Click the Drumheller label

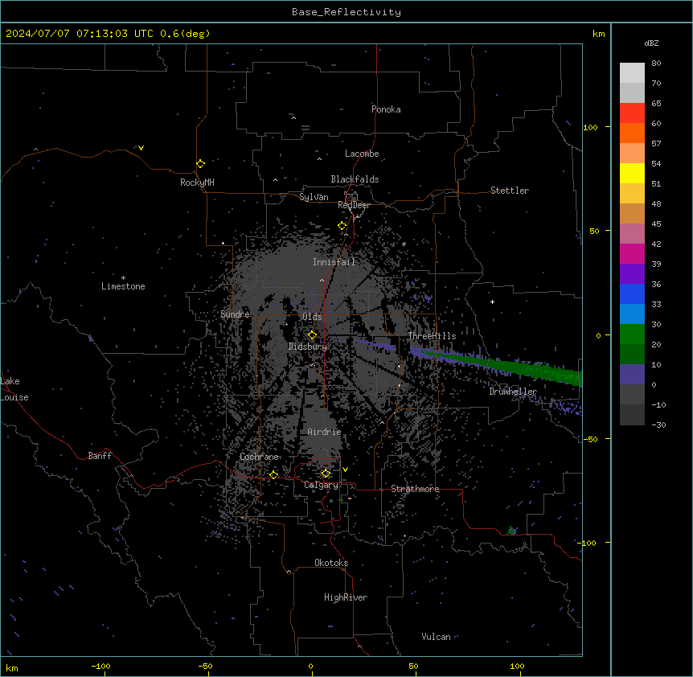coord(513,392)
